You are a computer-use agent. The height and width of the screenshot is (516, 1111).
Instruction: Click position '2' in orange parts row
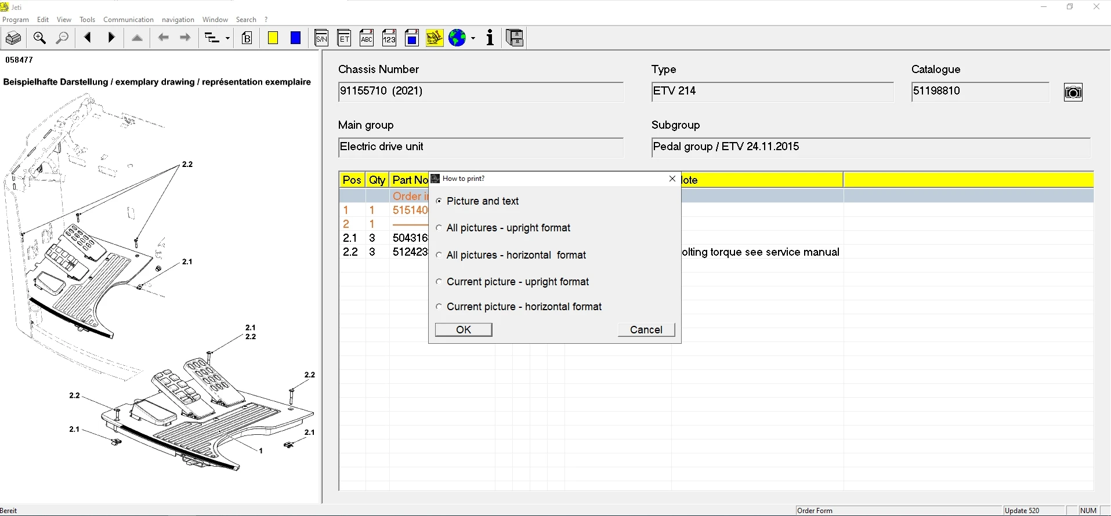tap(346, 224)
